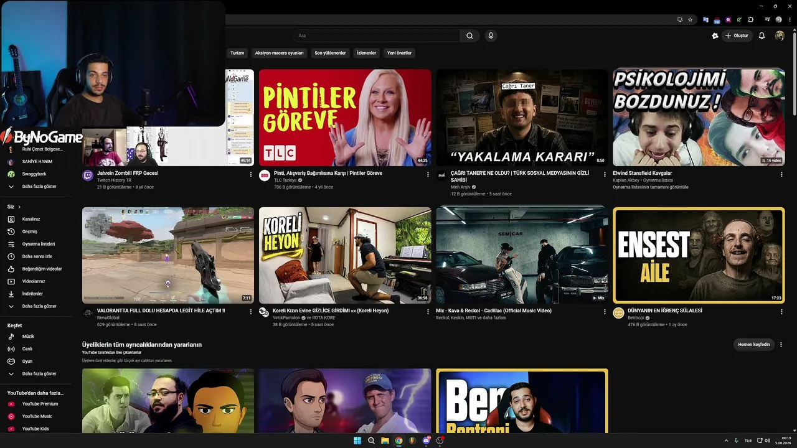Open options menu for Cadillac mix

coord(605,312)
